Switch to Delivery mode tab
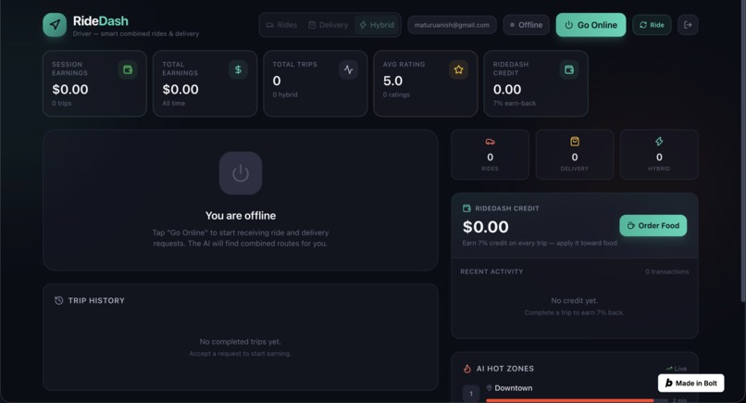 (x=329, y=25)
